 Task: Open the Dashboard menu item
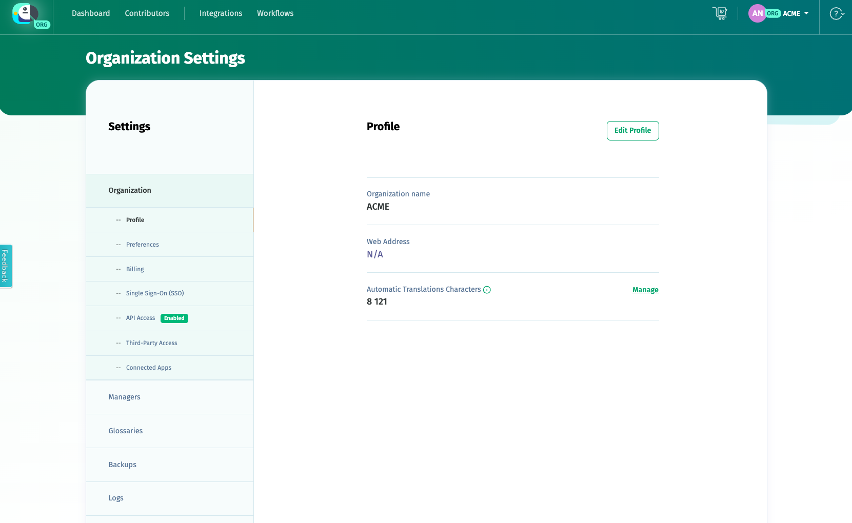click(x=91, y=13)
